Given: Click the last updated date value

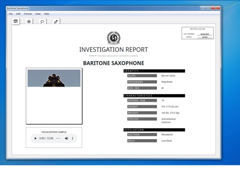Looking at the screenshot, I should [204, 34].
